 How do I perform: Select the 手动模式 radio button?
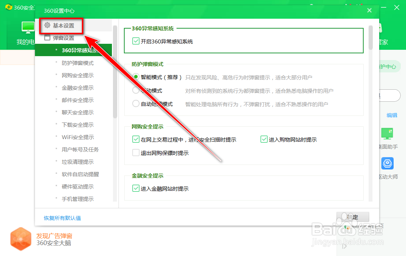pos(136,90)
